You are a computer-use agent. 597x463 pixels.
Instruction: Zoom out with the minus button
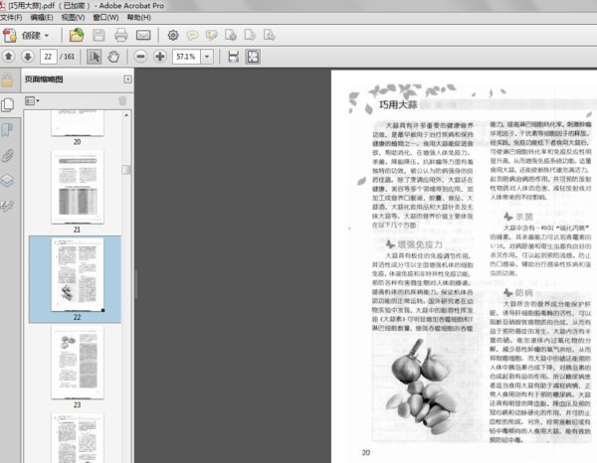click(x=140, y=57)
